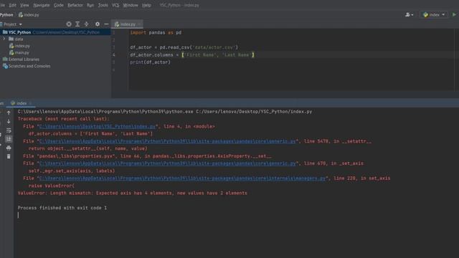Click the df_actor.columns assignment in editor
The width and height of the screenshot is (459, 258).
point(192,54)
